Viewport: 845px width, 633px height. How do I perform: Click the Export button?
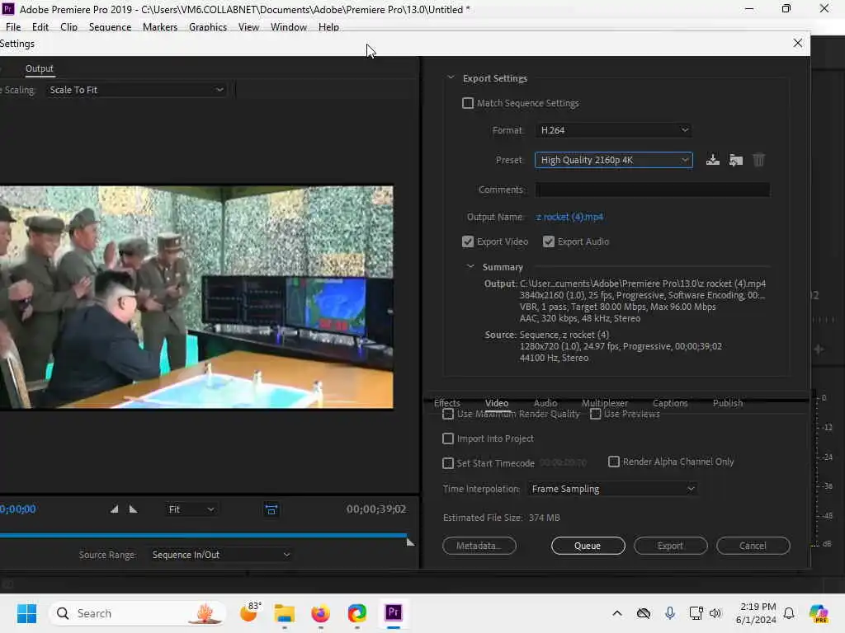(x=670, y=546)
